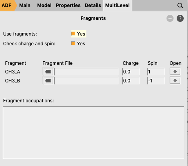This screenshot has width=188, height=166.
Task: Open the Details tab menu
Action: (x=93, y=5)
